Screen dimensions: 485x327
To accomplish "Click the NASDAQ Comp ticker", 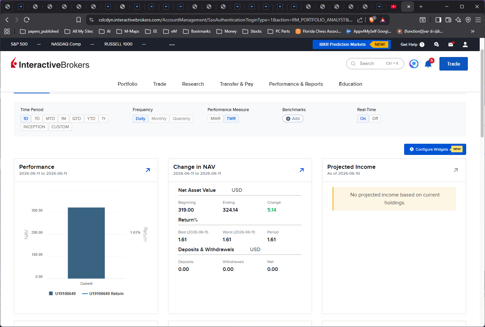I will [x=66, y=44].
